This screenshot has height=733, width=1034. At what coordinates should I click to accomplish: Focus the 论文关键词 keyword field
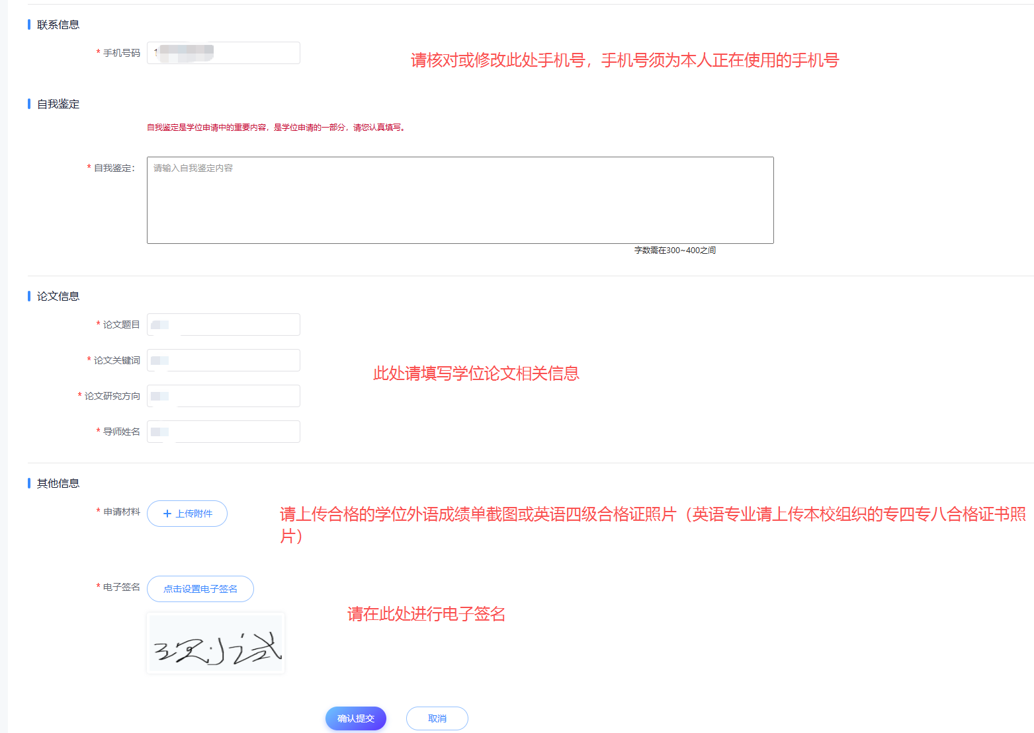[x=224, y=360]
